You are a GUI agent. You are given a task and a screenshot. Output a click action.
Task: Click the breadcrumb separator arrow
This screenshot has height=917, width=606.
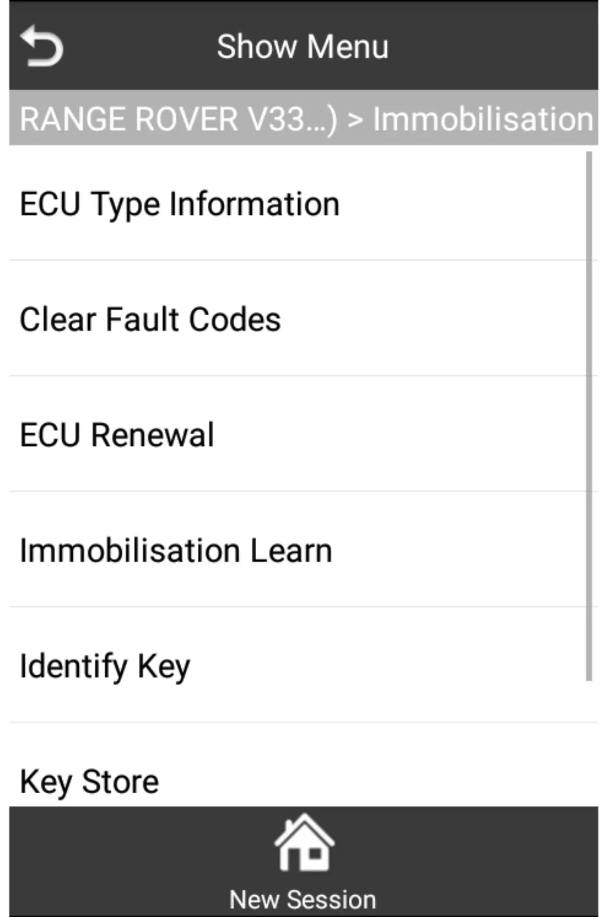click(x=355, y=119)
